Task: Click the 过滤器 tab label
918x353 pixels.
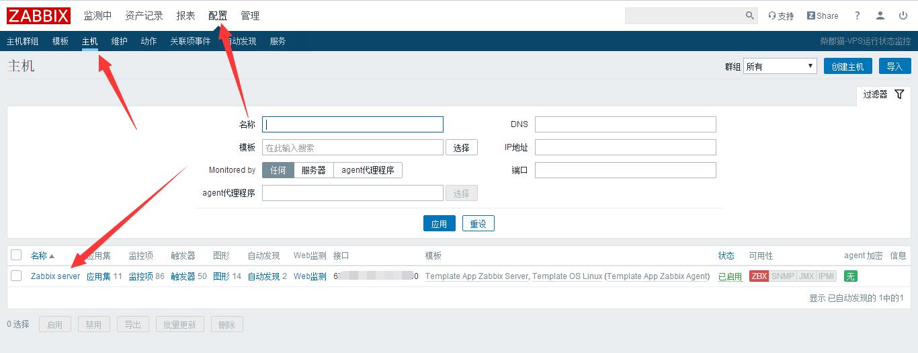Action: 875,94
